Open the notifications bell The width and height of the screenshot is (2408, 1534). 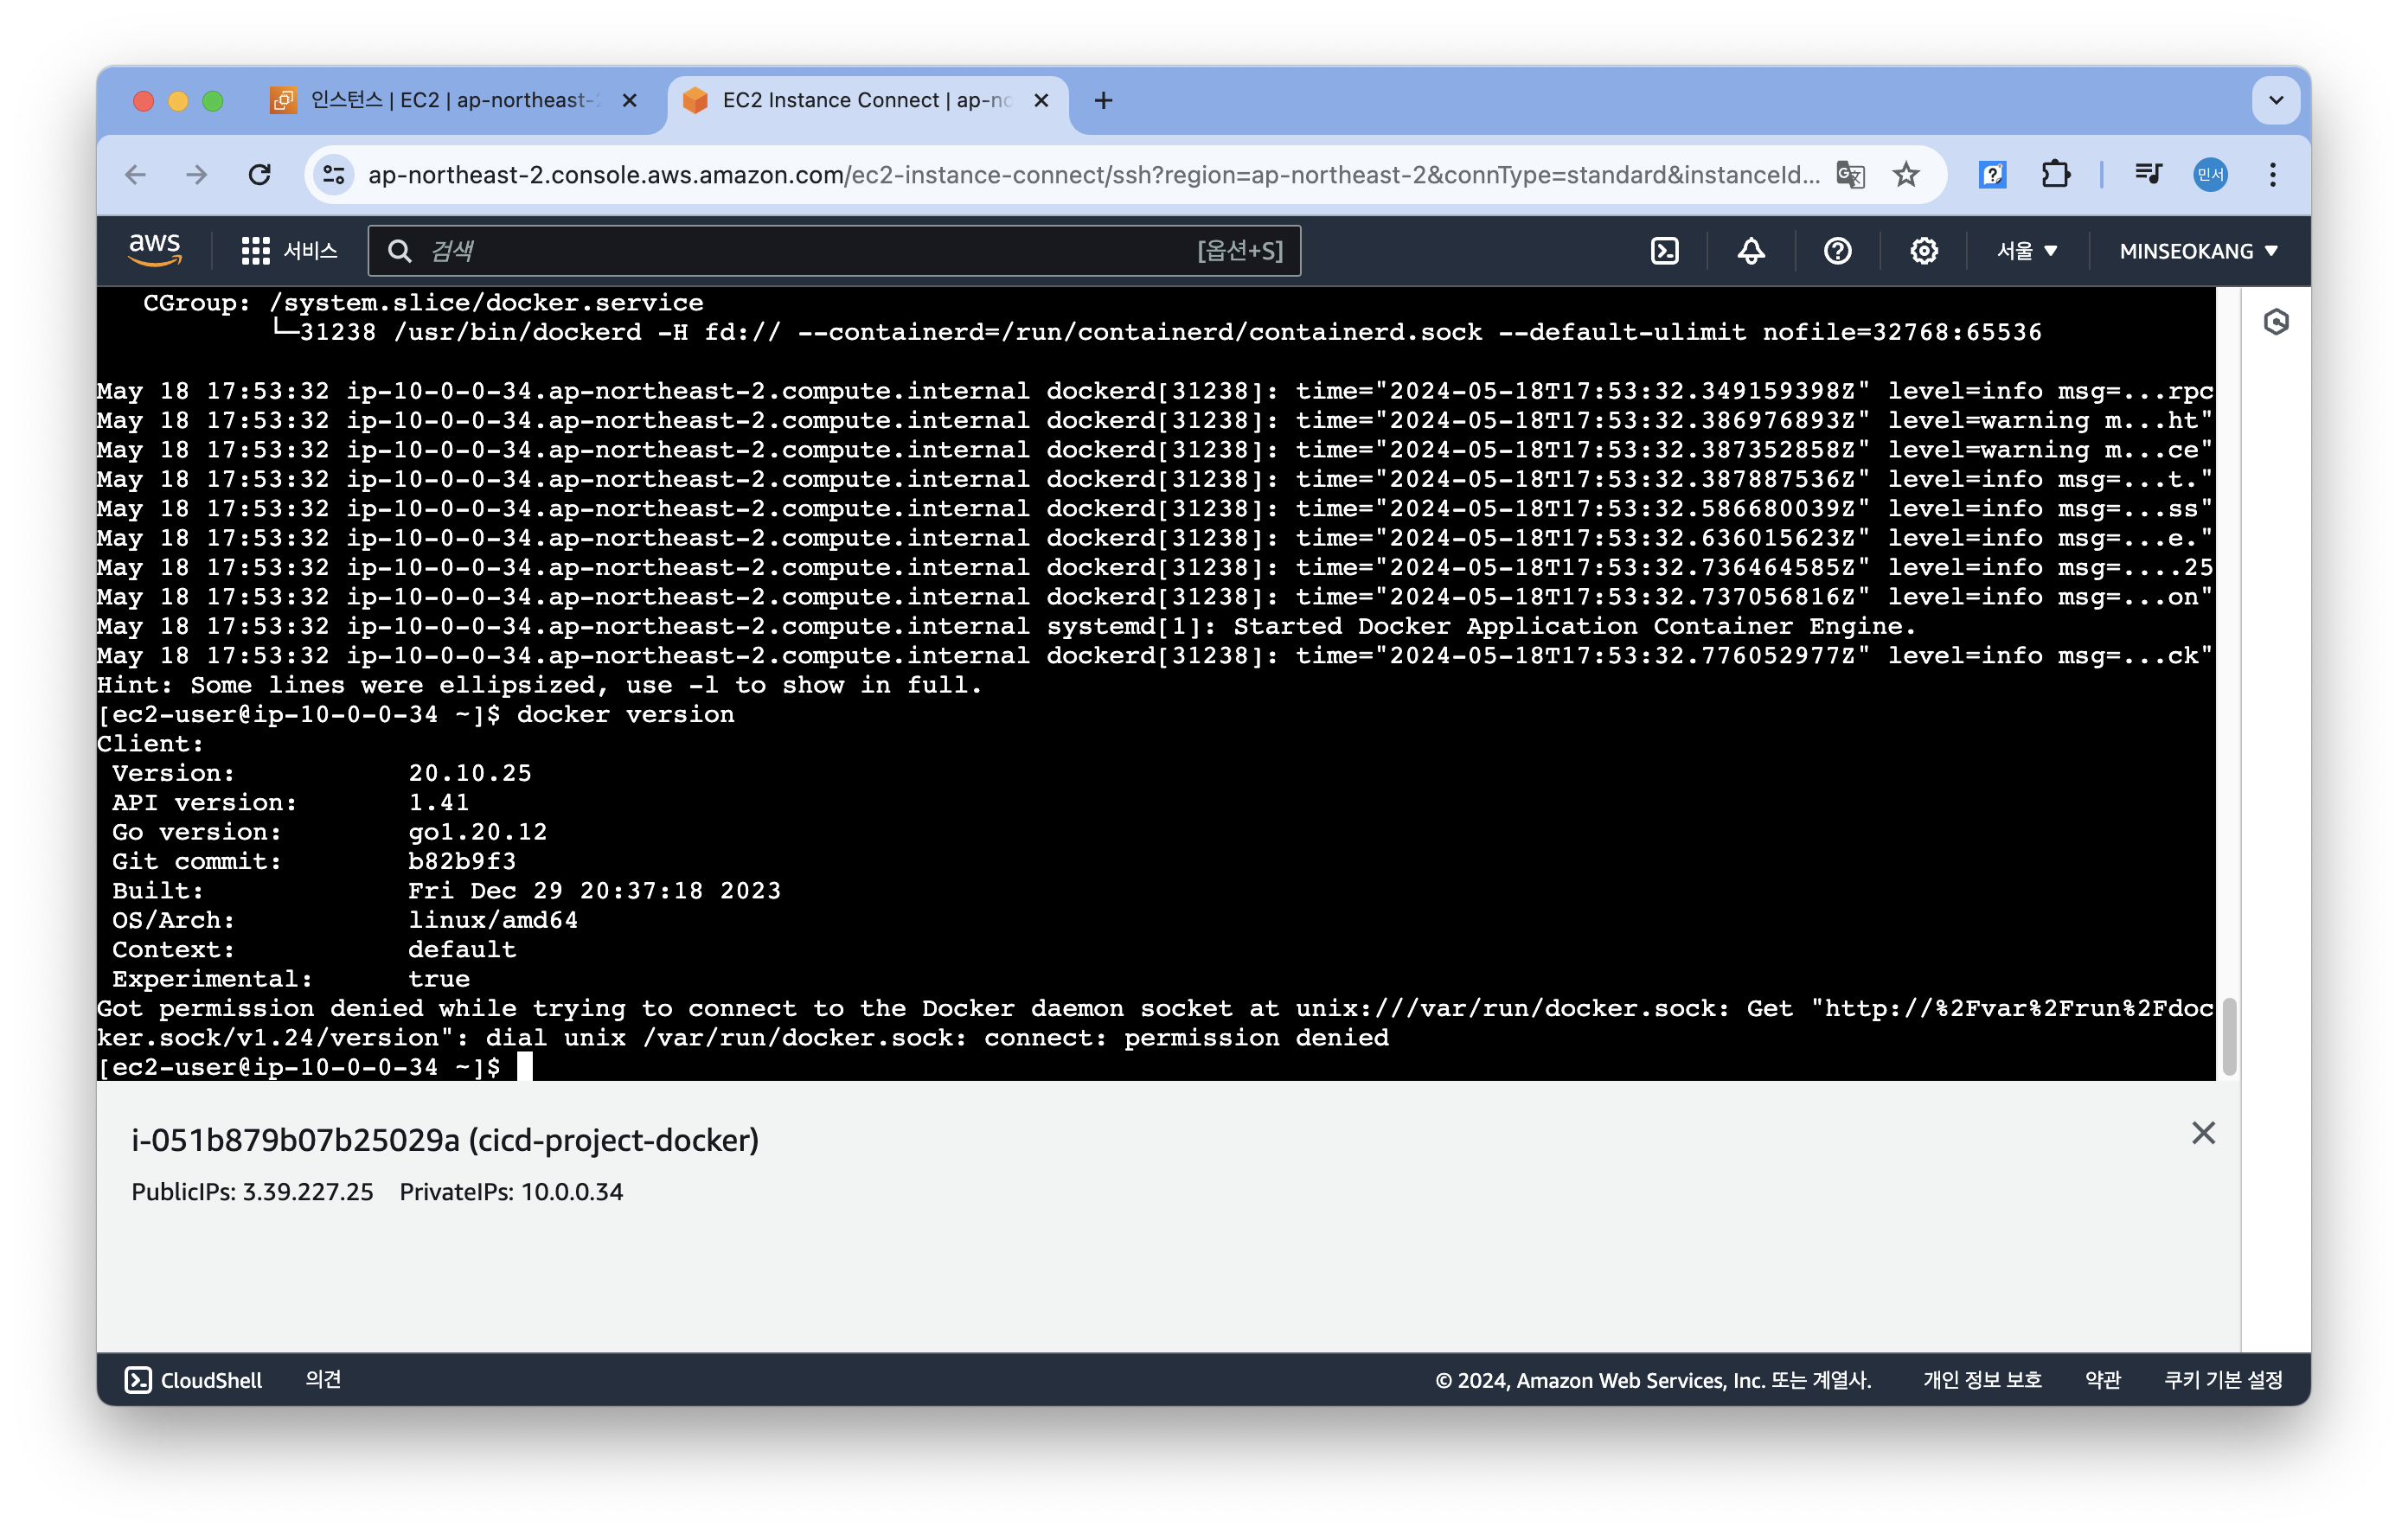[1750, 251]
